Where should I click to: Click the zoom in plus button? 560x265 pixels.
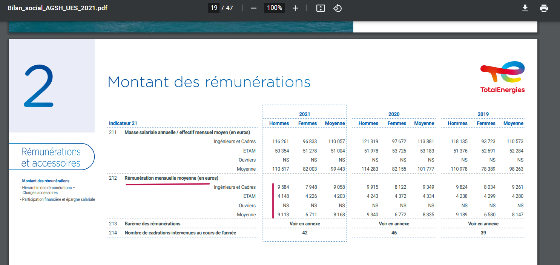click(295, 8)
